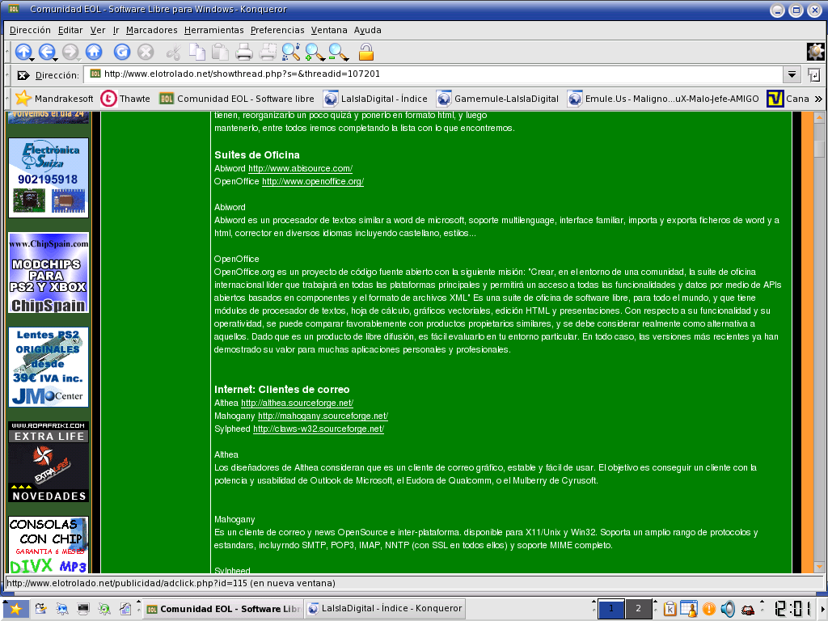This screenshot has height=621, width=828.
Task: Click the panel clock
Action: tap(792, 609)
